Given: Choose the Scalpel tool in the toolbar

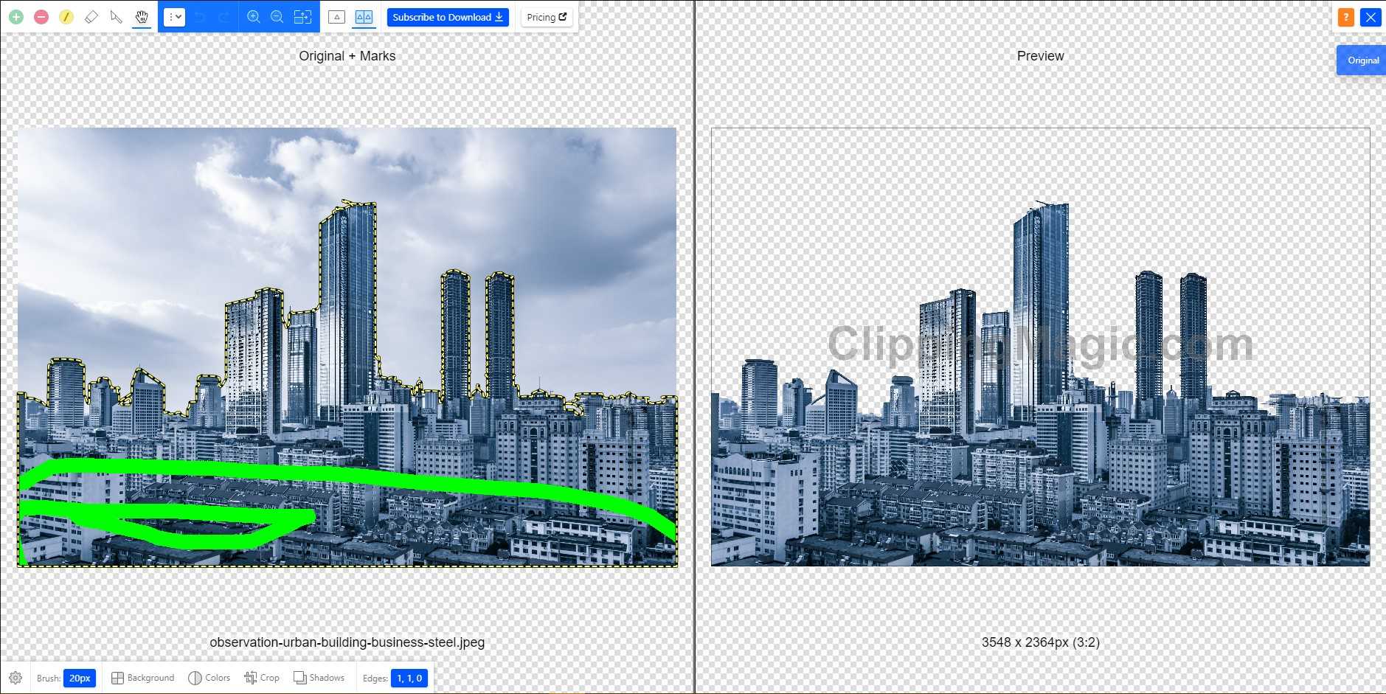Looking at the screenshot, I should click(117, 17).
